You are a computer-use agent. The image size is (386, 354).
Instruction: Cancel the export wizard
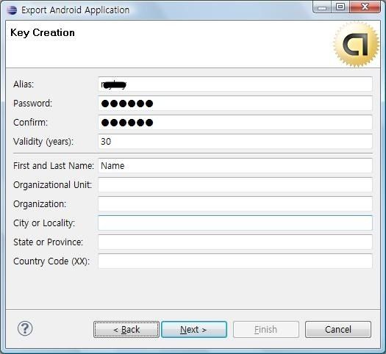click(x=338, y=330)
